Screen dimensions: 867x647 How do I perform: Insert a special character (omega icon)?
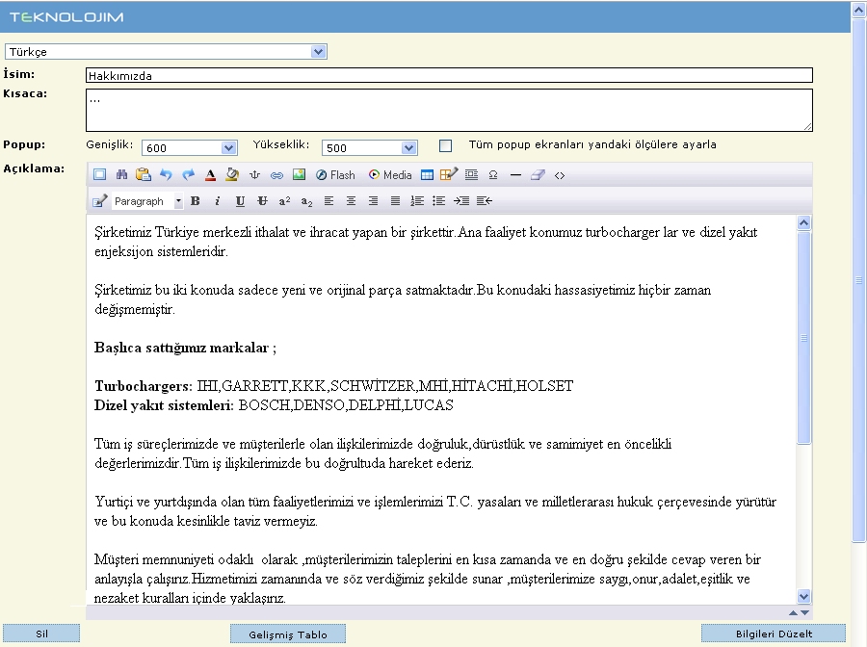[493, 175]
